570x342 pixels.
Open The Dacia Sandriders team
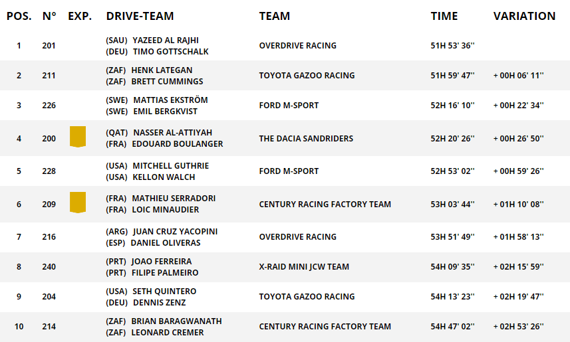[306, 138]
